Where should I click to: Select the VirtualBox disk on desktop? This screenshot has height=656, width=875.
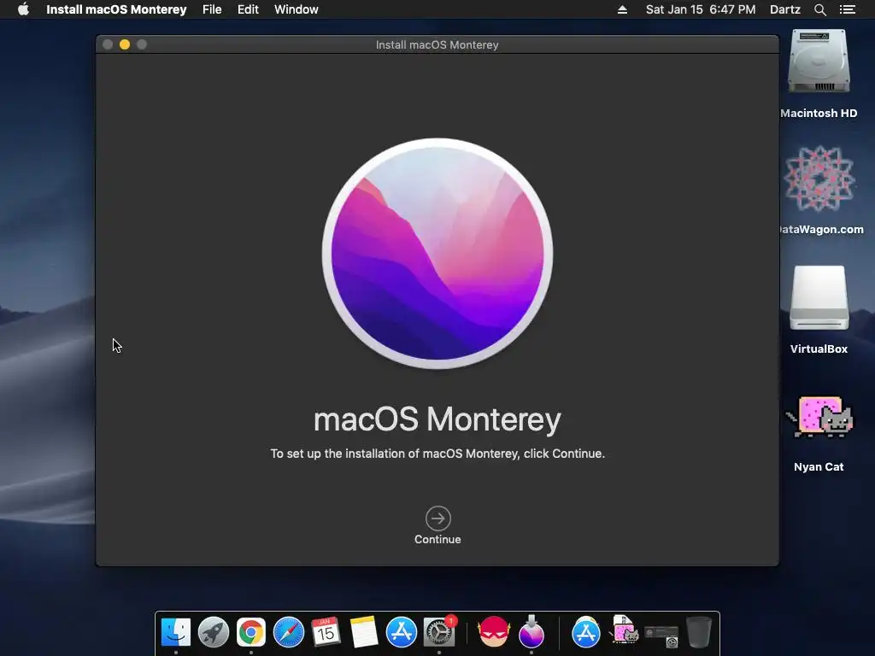pos(819,298)
